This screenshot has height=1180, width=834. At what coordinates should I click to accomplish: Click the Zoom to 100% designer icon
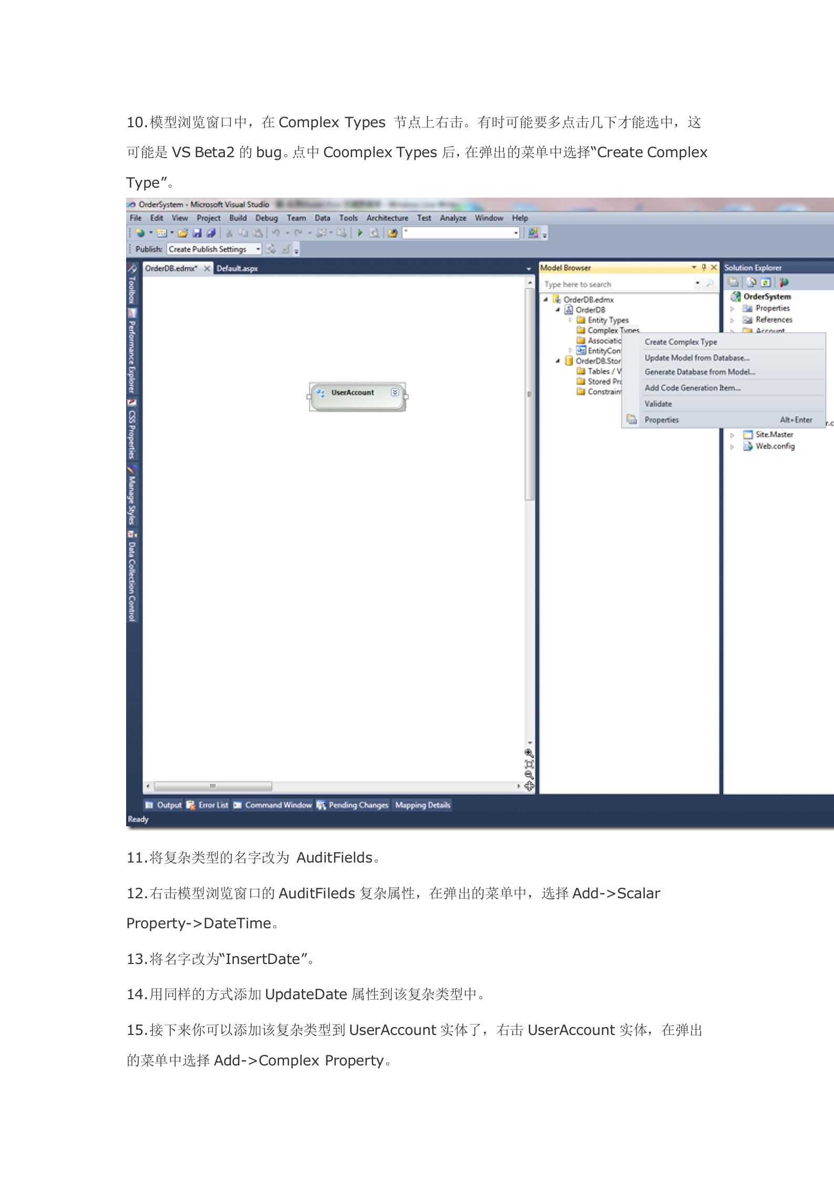(529, 764)
